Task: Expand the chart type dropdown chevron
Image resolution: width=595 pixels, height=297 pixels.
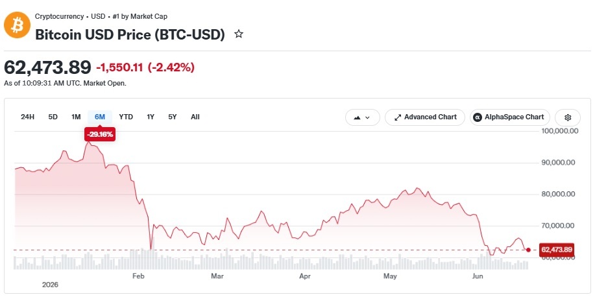Action: pos(367,117)
